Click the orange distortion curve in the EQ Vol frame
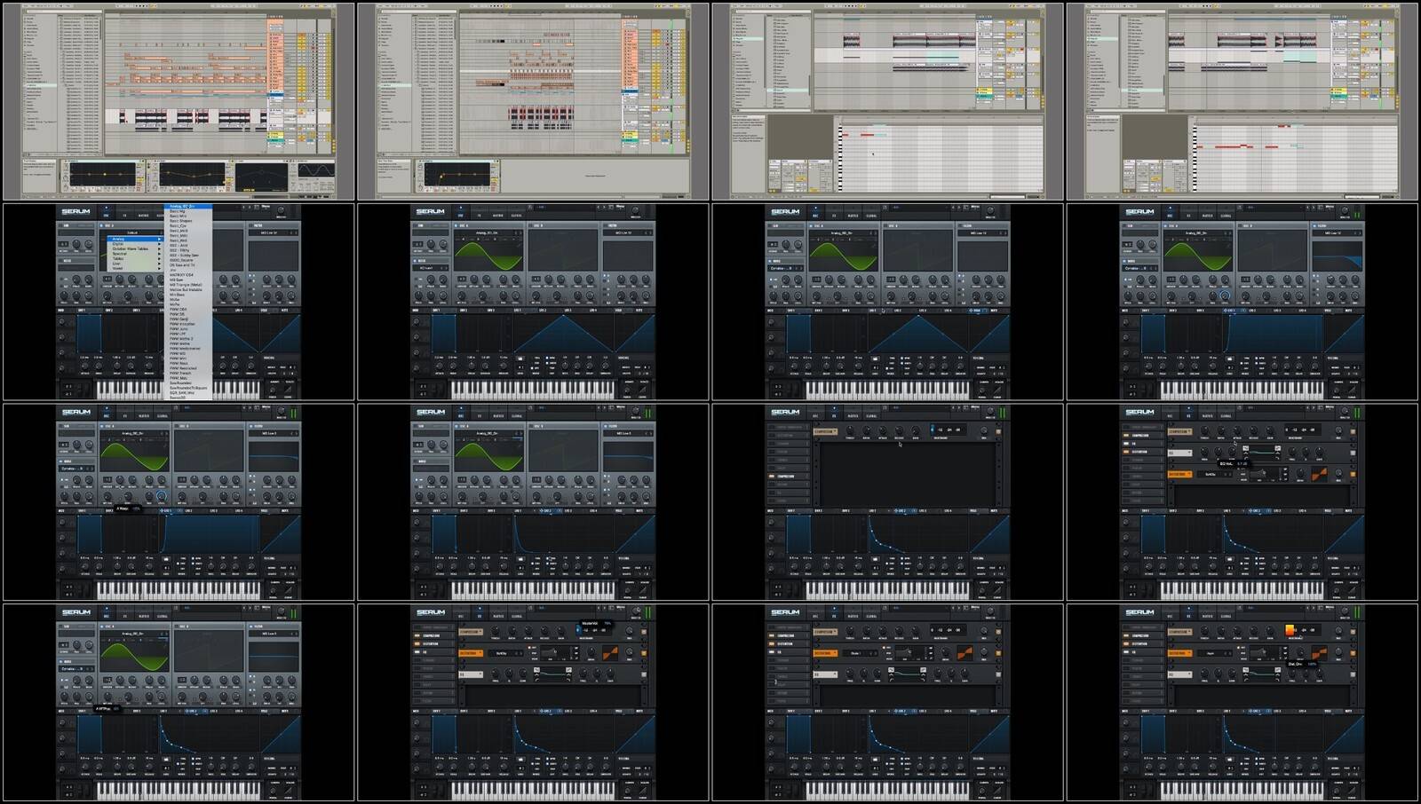The height and width of the screenshot is (804, 1421). pyautogui.click(x=1319, y=474)
